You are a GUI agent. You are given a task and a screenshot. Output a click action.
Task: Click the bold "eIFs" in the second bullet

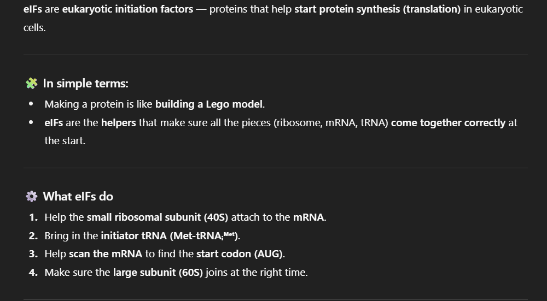54,123
